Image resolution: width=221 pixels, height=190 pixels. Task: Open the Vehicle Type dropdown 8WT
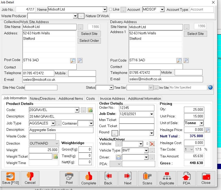click(x=146, y=151)
